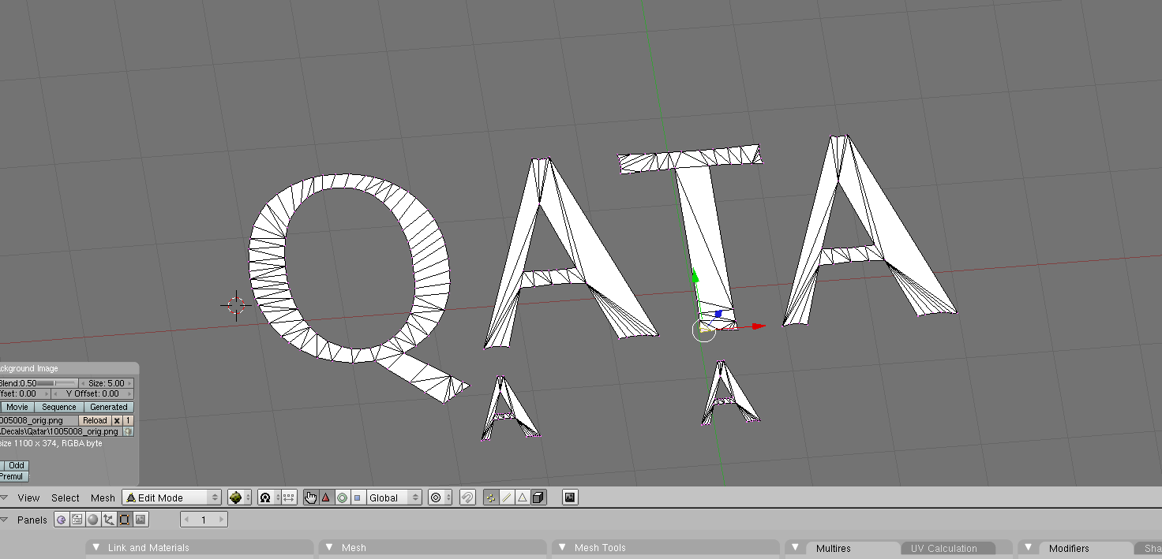Collapse the Mesh Tools panel
1162x559 pixels.
(x=563, y=547)
